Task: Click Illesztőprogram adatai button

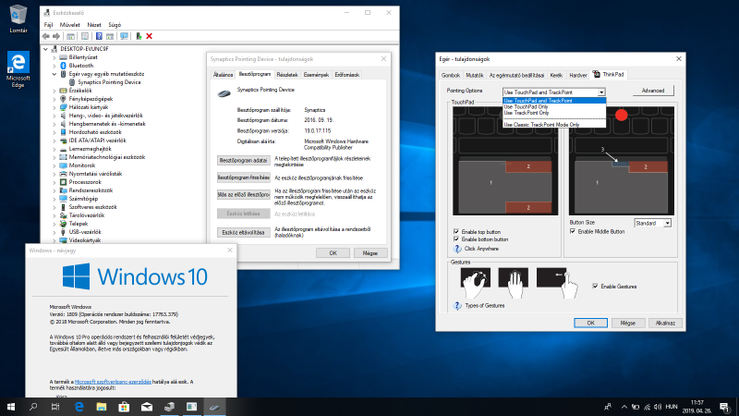Action: (243, 160)
